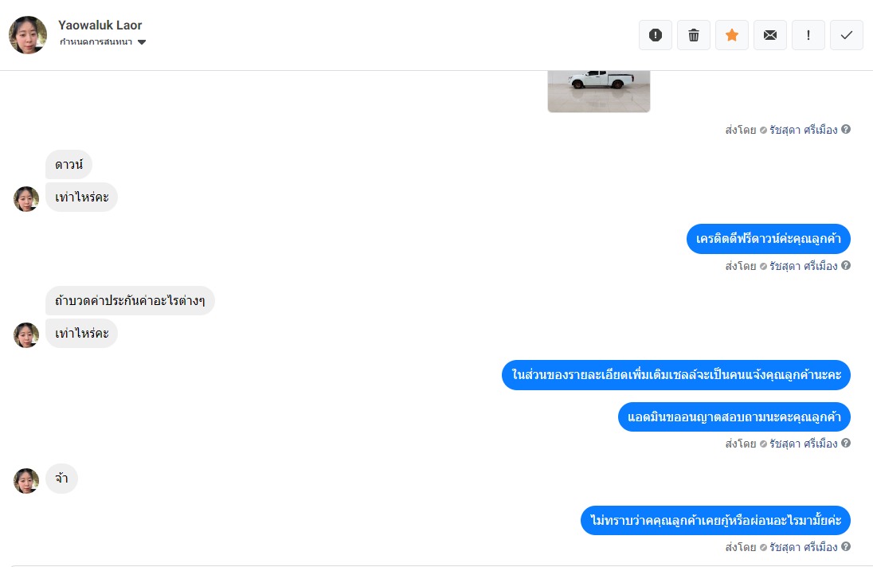873x567 pixels.
Task: Click the ไม่ทราบว่าคุณลูกค้าเคยกู้ message bubble
Action: [x=715, y=520]
